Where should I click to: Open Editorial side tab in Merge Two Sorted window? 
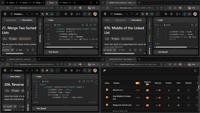click(x=40, y=24)
